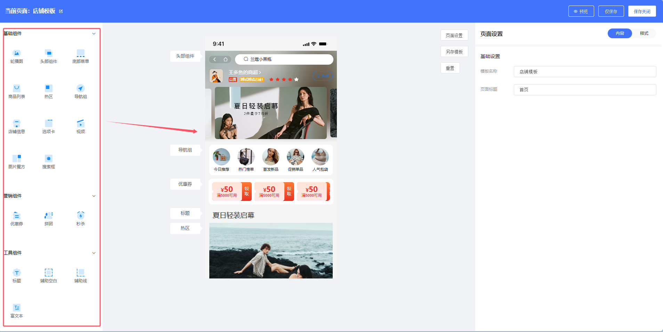Click the 预览 preview button
Viewport: 663px width, 332px height.
pos(581,11)
